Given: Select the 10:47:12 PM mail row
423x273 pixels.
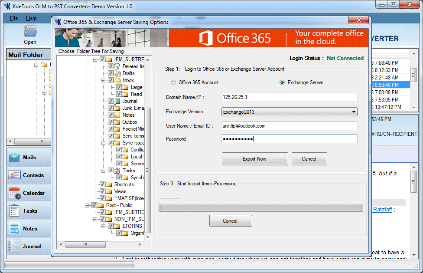Looking at the screenshot, I should [390, 107].
